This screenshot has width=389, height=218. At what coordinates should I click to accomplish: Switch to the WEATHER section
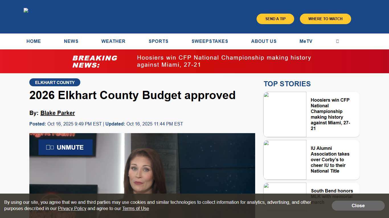point(113,41)
